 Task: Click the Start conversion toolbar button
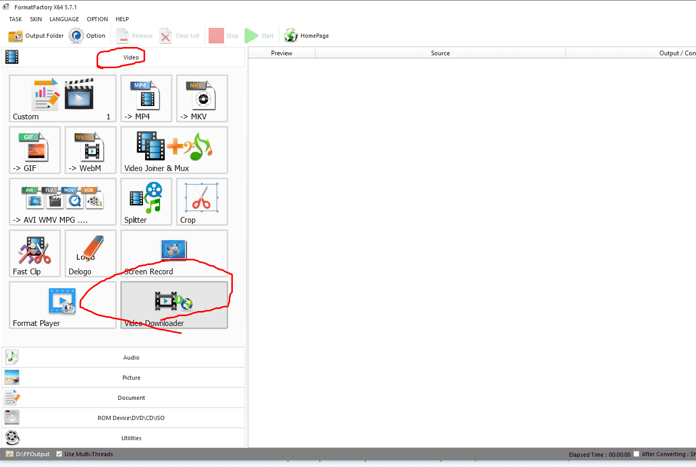point(259,36)
